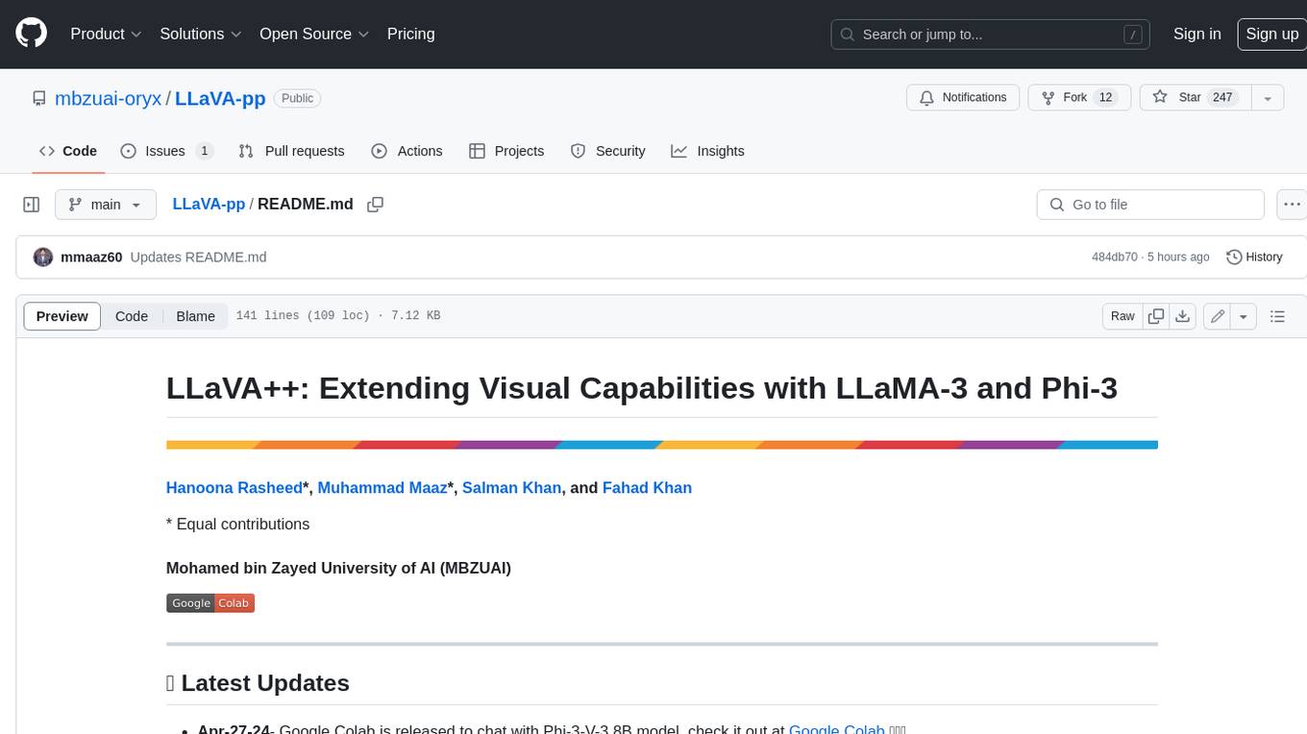Switch to the Code view

click(x=132, y=316)
